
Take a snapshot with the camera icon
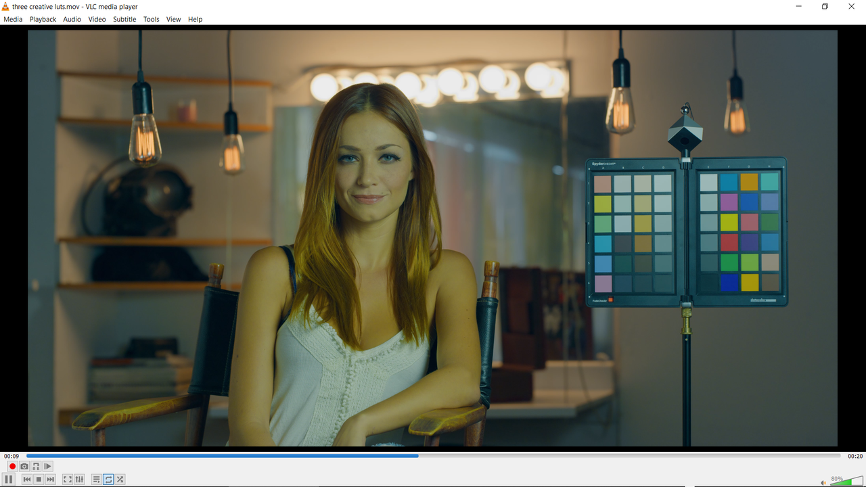[x=24, y=466]
